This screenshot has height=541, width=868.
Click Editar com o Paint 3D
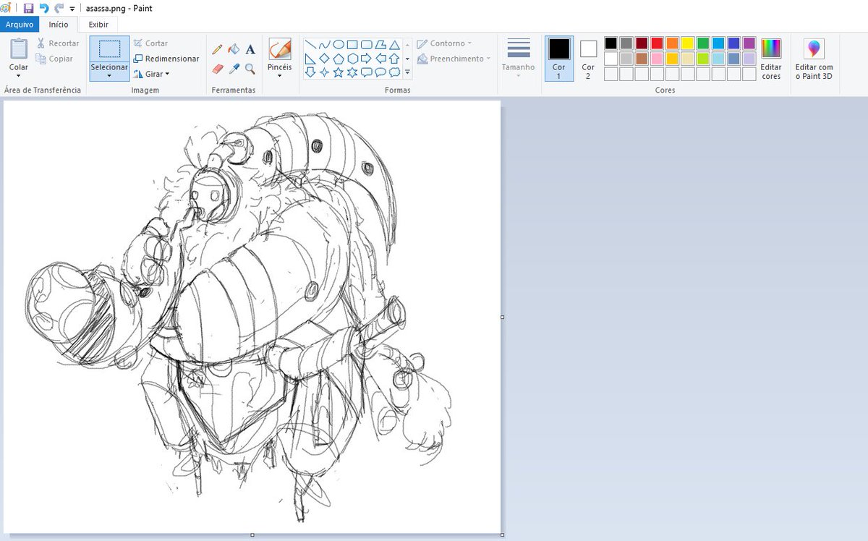(814, 59)
